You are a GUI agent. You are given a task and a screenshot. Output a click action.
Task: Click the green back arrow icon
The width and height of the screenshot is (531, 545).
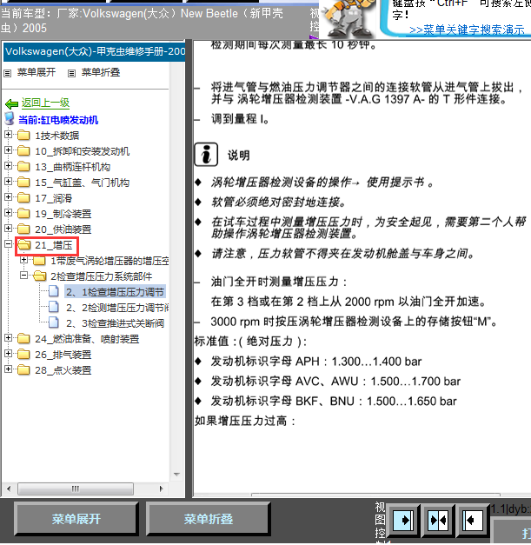(x=12, y=103)
